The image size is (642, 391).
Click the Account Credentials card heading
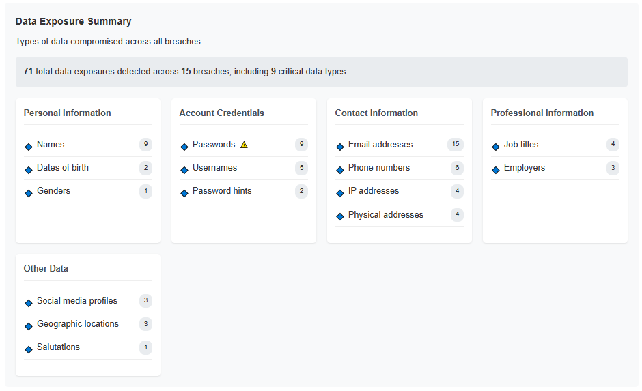click(x=221, y=113)
